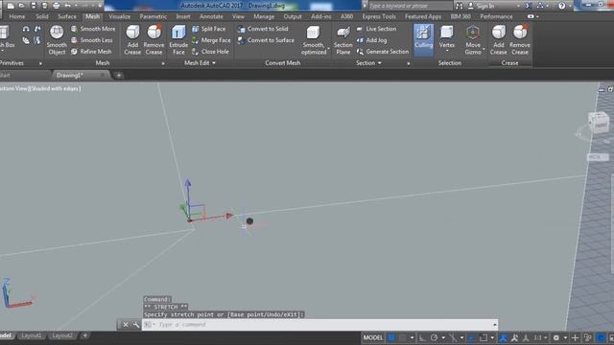The height and width of the screenshot is (345, 614).
Task: Click the Section Plane tool
Action: [x=343, y=39]
